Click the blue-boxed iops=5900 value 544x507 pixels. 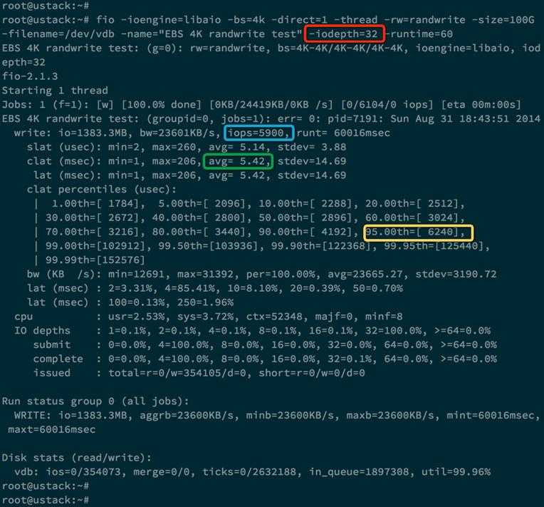(258, 133)
